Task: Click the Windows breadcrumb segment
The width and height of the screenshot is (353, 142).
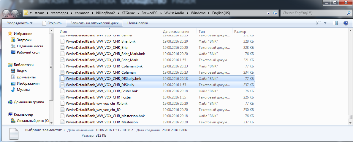Action: pyautogui.click(x=198, y=13)
